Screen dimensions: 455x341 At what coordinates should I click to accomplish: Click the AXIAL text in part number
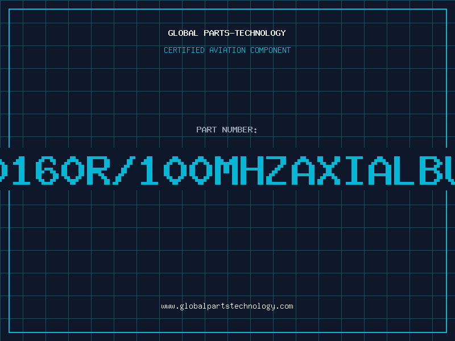point(353,170)
